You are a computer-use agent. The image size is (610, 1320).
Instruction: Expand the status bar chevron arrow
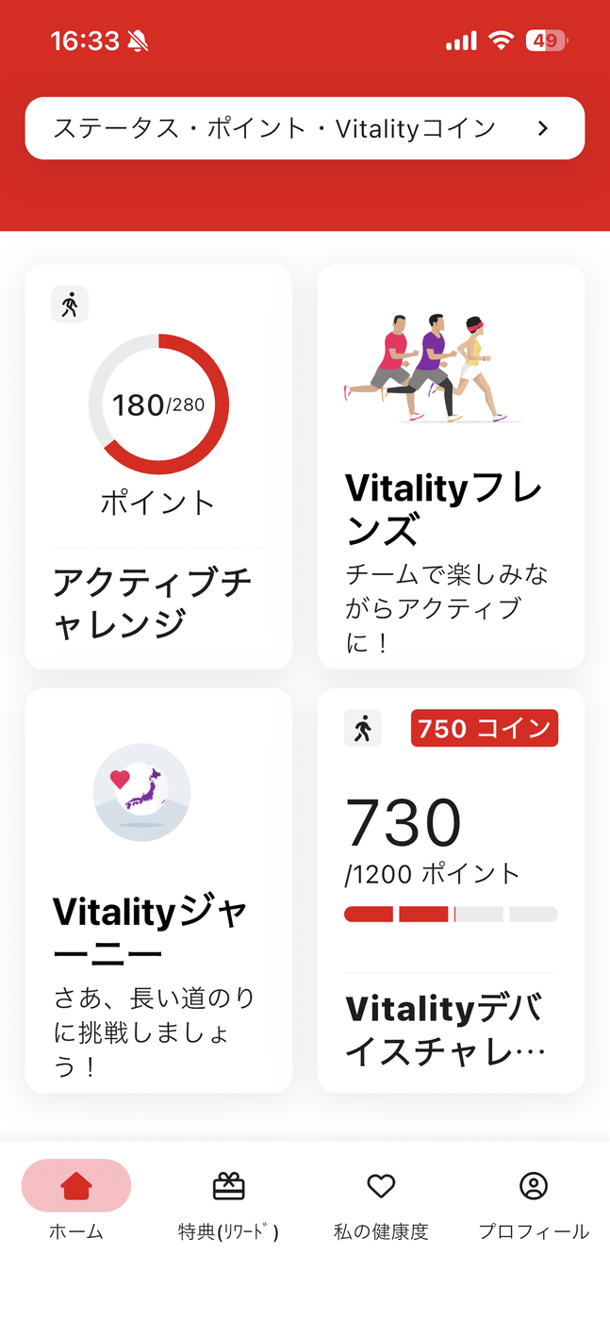click(x=543, y=128)
